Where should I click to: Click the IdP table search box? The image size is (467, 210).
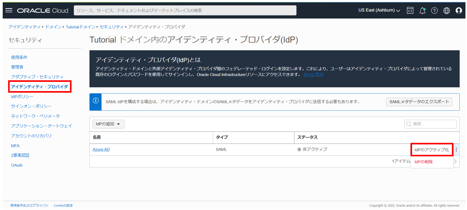coord(431,124)
